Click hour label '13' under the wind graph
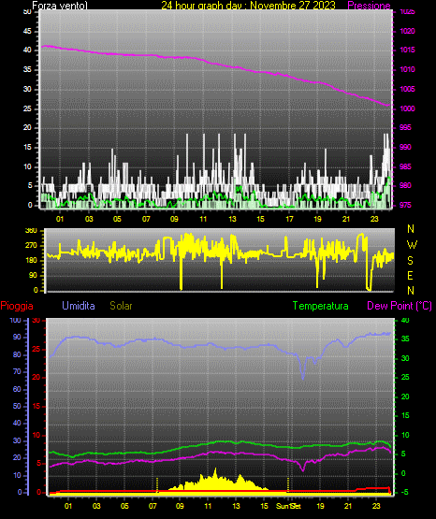This screenshot has height=519, width=436. (x=232, y=219)
